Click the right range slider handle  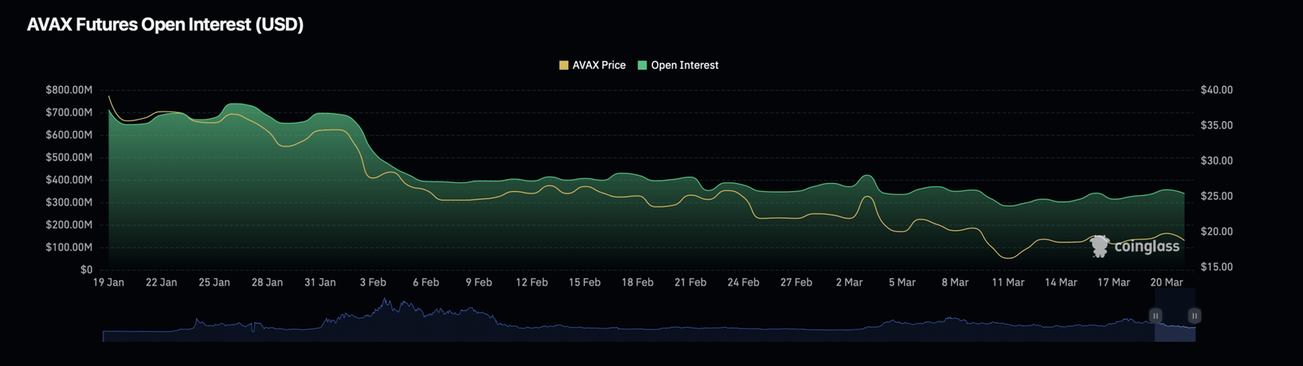pyautogui.click(x=1194, y=316)
